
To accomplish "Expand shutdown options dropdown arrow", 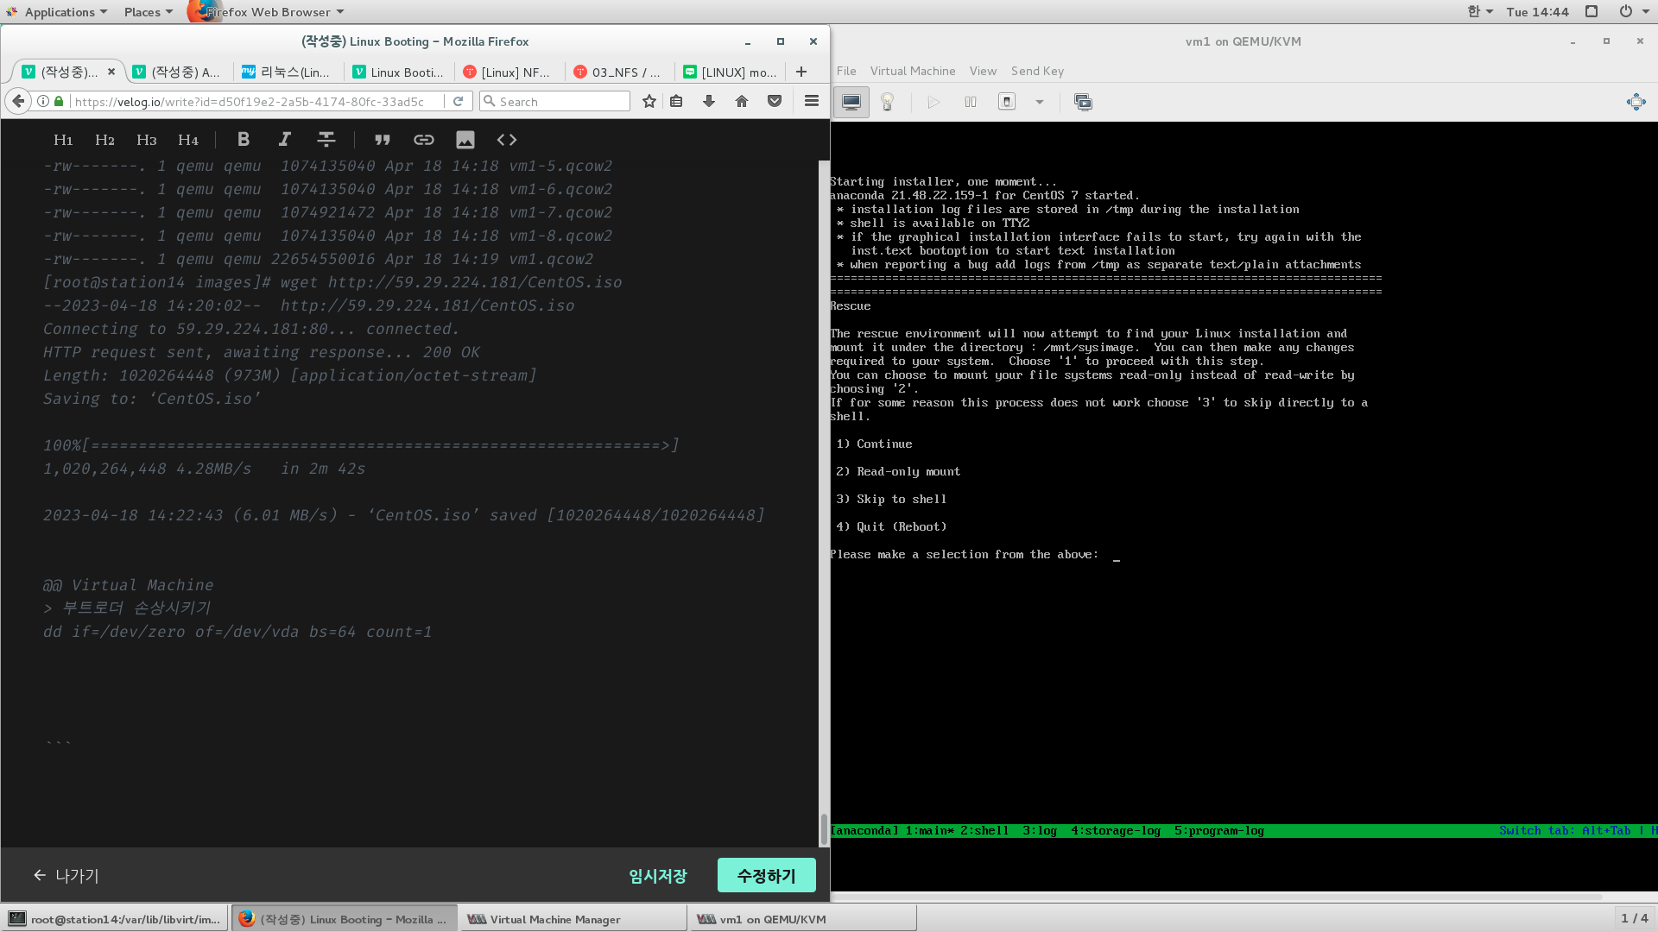I will (x=1040, y=102).
